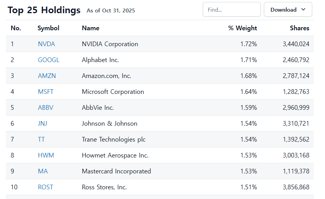Viewport: 325px width, 199px height.
Task: Click the Shares column header
Action: pos(299,28)
